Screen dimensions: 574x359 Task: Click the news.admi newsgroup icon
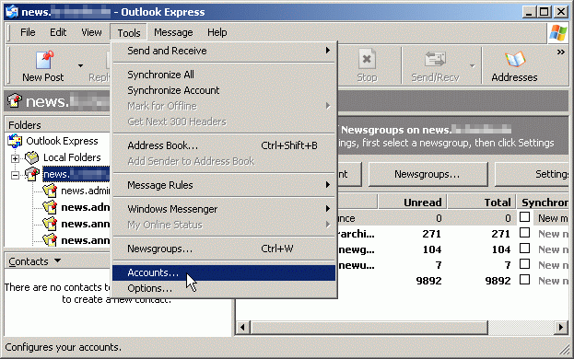click(50, 191)
